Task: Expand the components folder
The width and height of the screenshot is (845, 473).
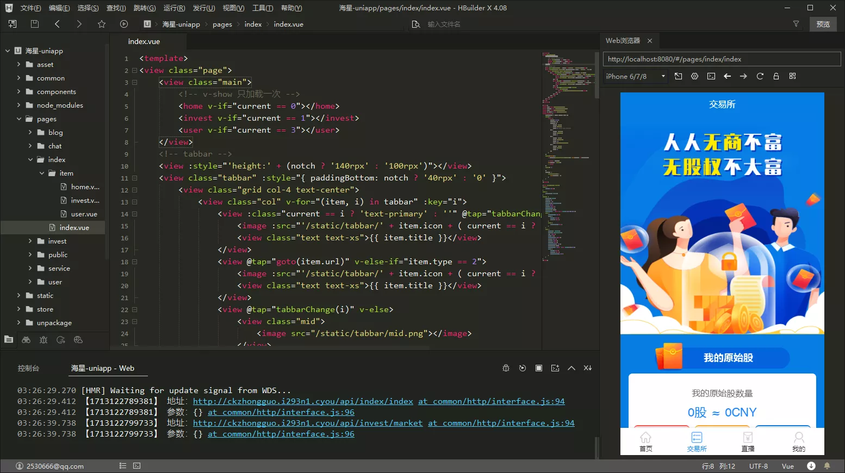Action: click(x=18, y=92)
